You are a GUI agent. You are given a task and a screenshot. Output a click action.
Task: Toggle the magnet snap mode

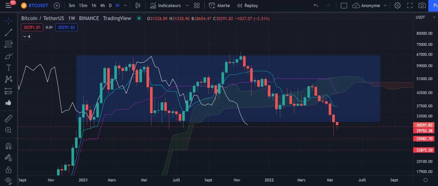click(9, 146)
